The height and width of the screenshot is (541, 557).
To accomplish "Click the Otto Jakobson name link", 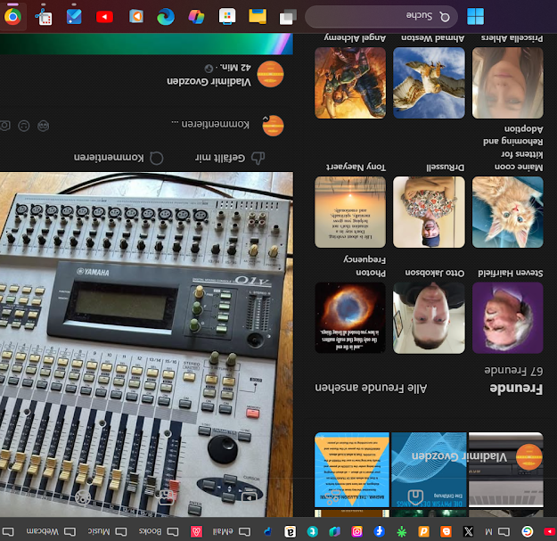I will pos(435,273).
